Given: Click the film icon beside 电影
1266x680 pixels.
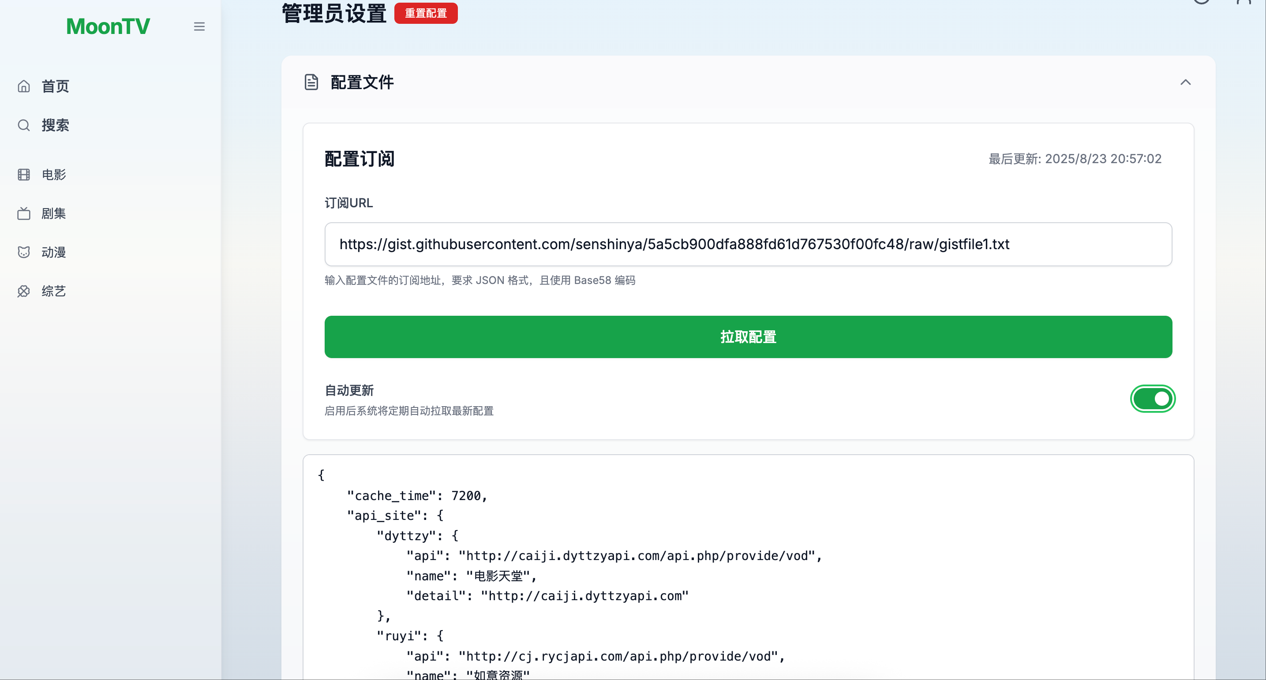Looking at the screenshot, I should click(x=23, y=175).
